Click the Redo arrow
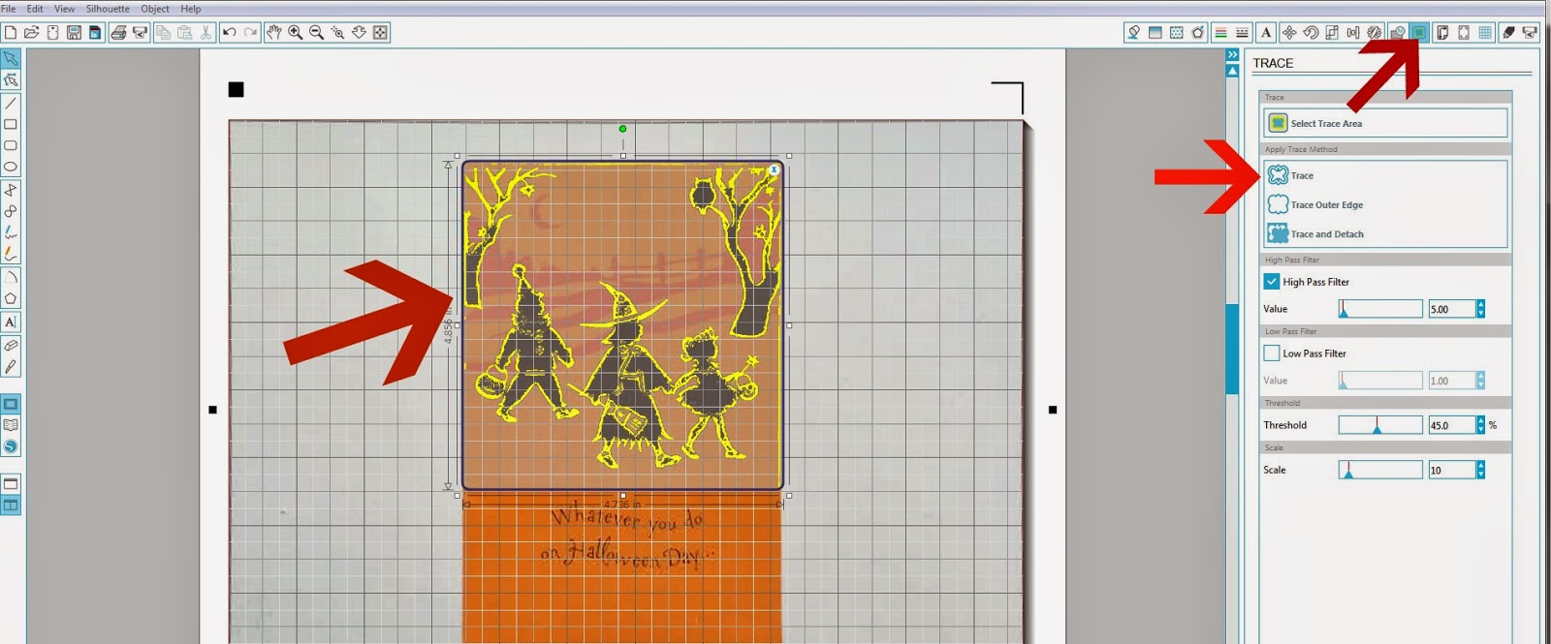 [251, 32]
